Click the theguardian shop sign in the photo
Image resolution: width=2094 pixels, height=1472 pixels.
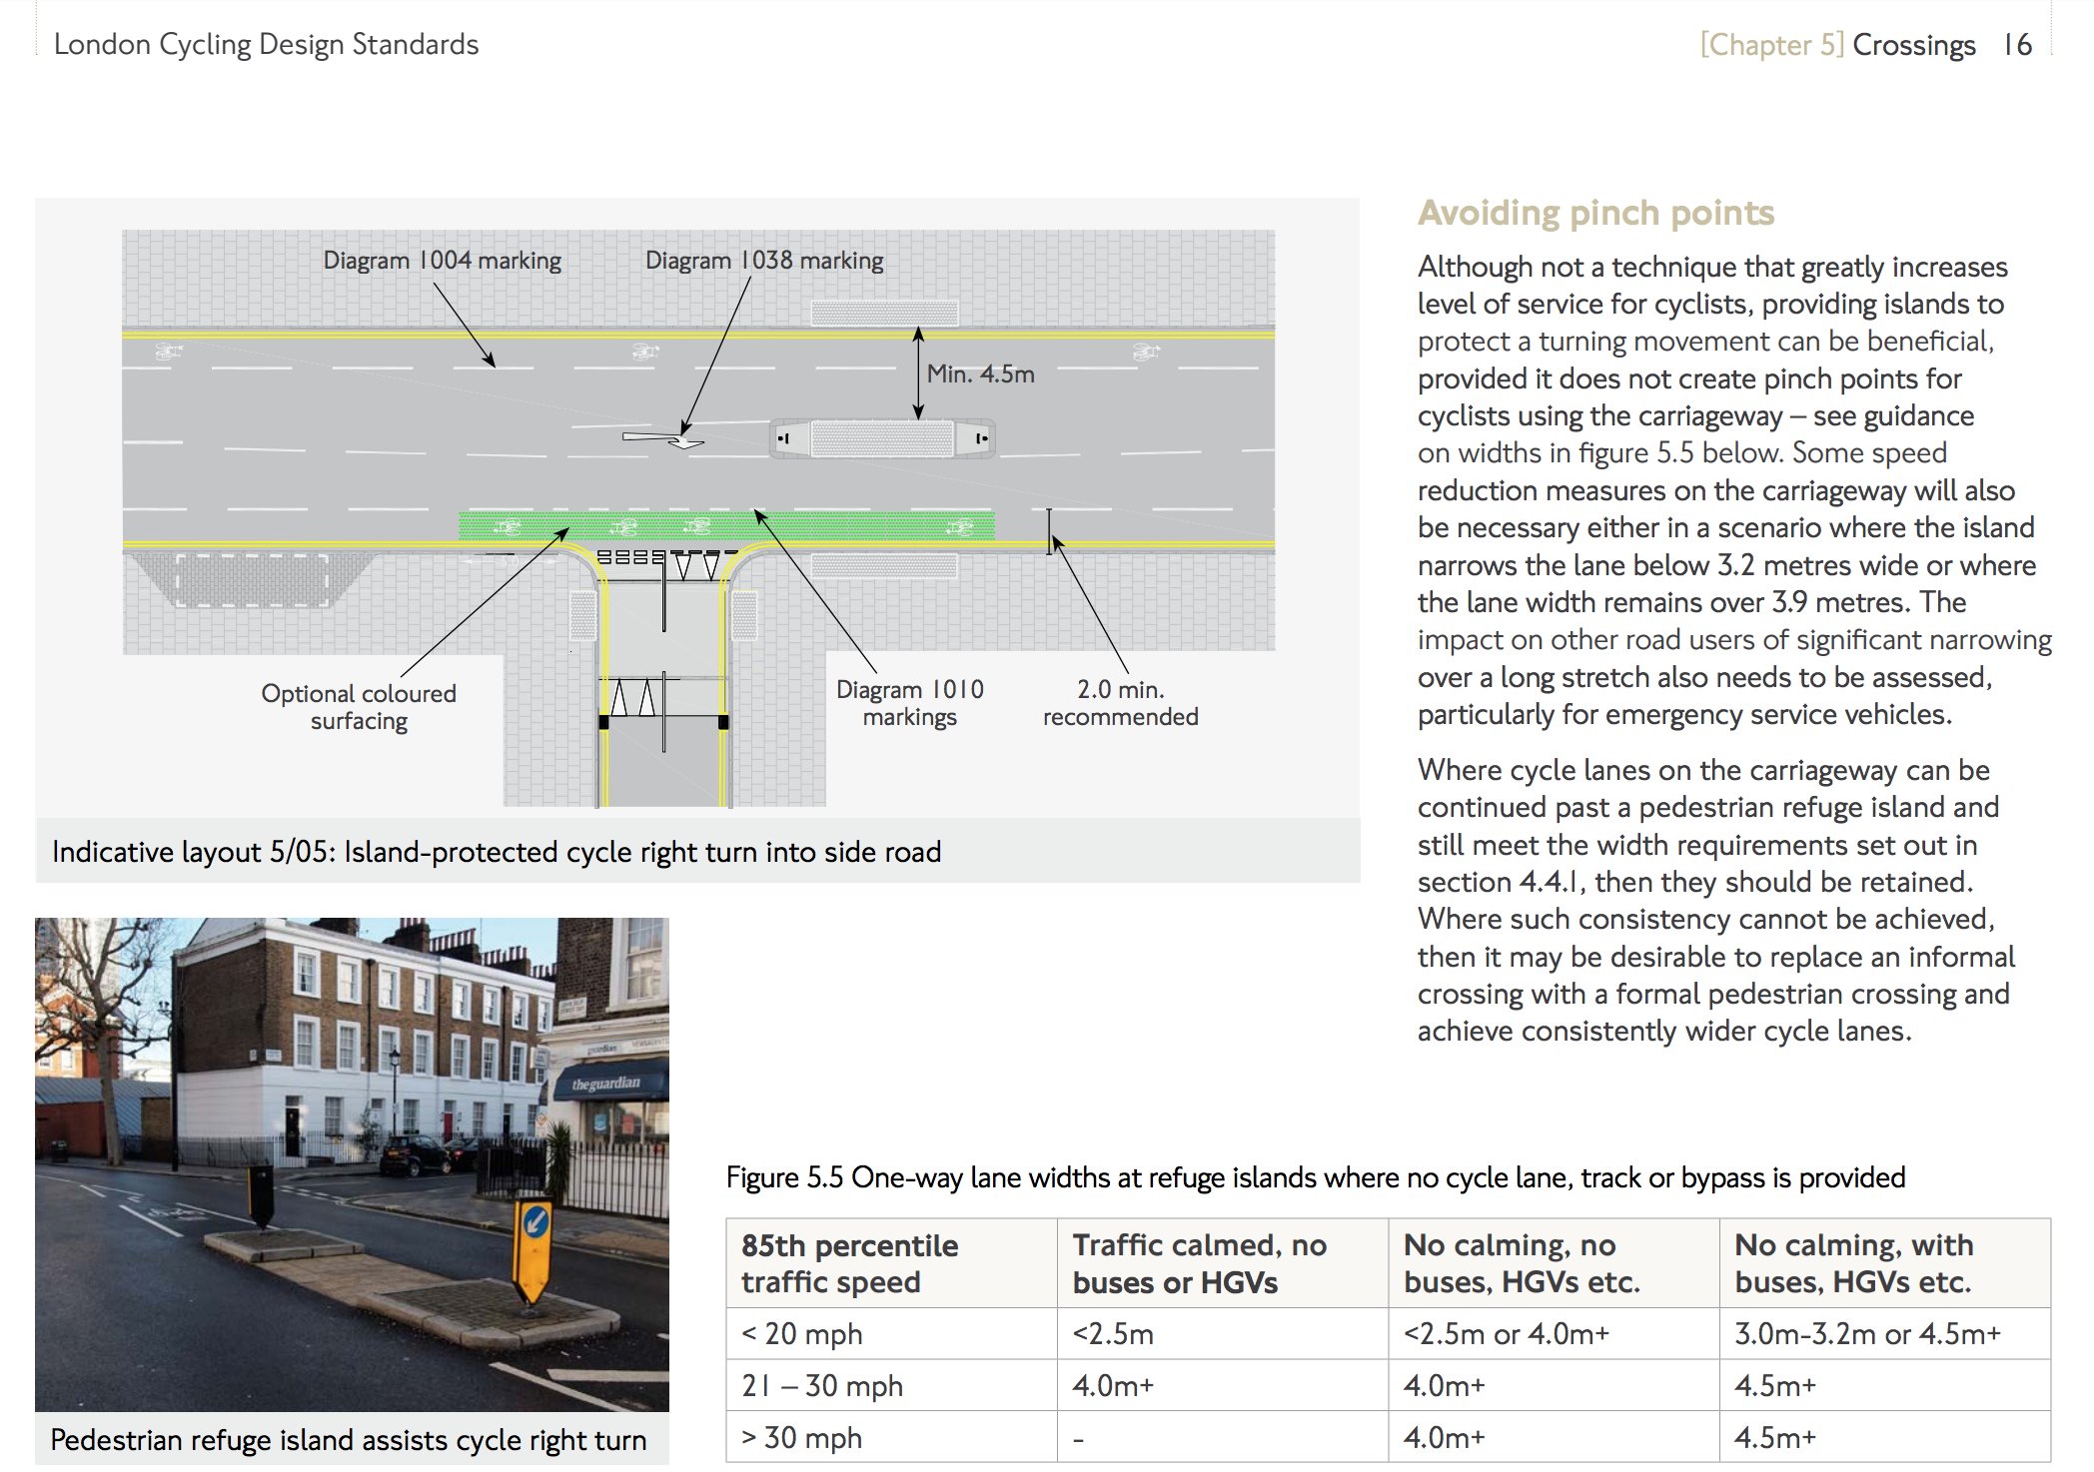[605, 1084]
